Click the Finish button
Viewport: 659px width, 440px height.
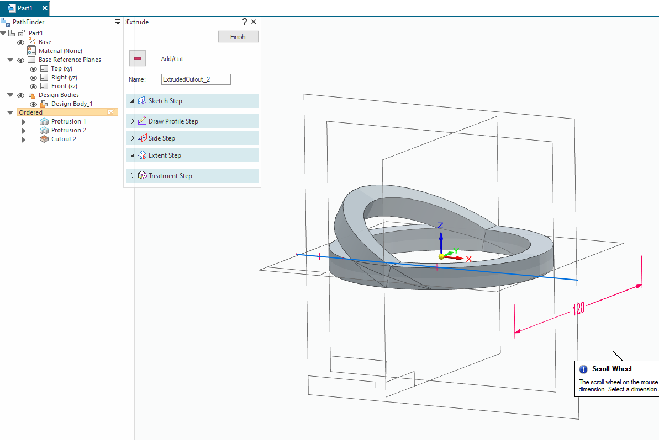pos(238,37)
